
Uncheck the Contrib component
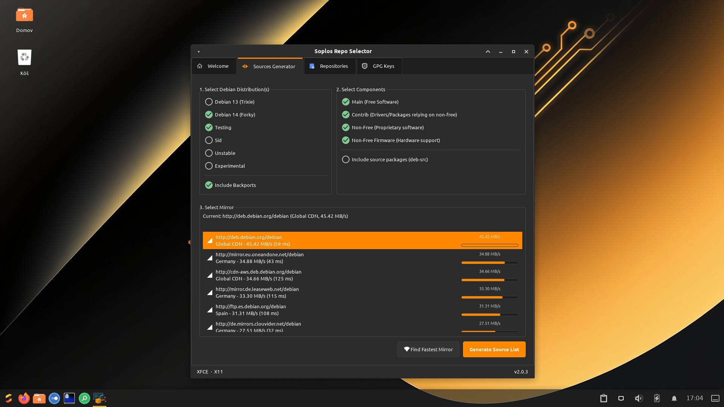(x=399, y=115)
